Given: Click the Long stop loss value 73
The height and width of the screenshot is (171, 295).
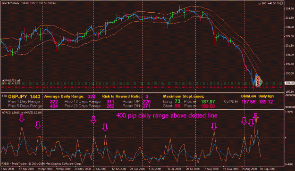Looking at the screenshot, I should [177, 101].
